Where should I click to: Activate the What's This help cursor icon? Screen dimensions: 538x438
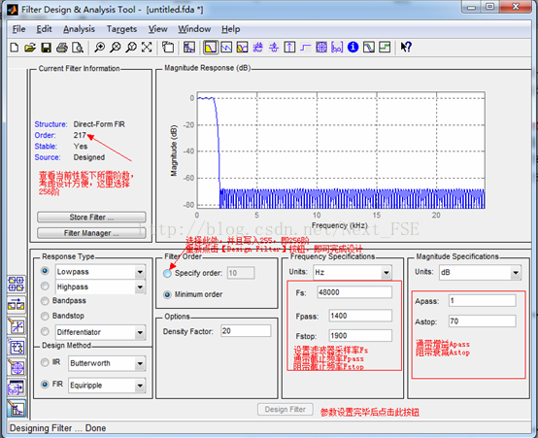(406, 47)
